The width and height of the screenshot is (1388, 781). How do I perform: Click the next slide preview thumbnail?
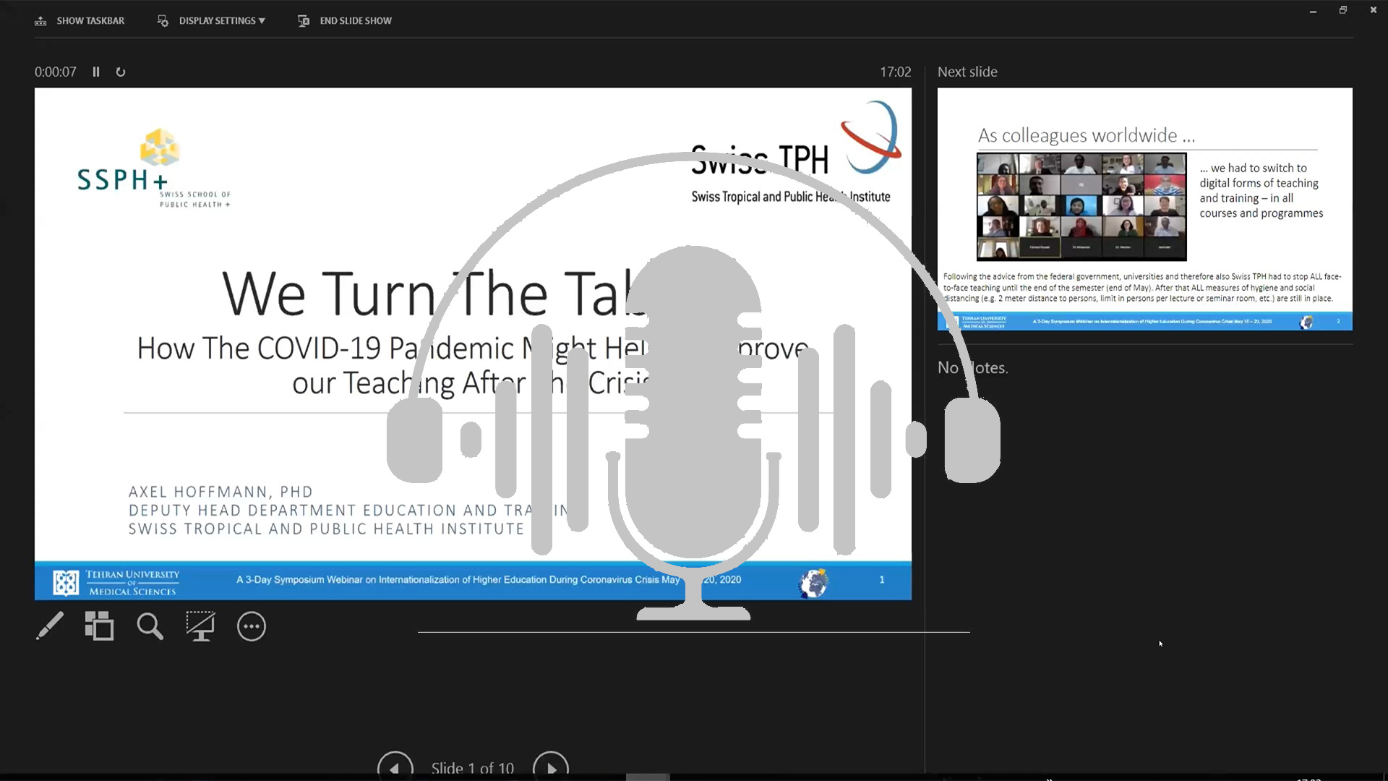point(1144,209)
